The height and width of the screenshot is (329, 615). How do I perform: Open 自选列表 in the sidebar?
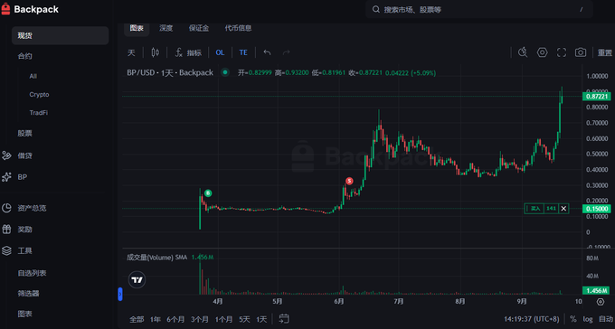(x=32, y=273)
